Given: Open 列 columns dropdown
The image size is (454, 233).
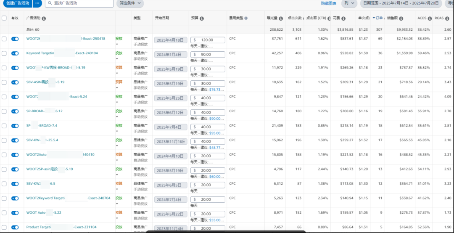Looking at the screenshot, I should click(349, 3).
